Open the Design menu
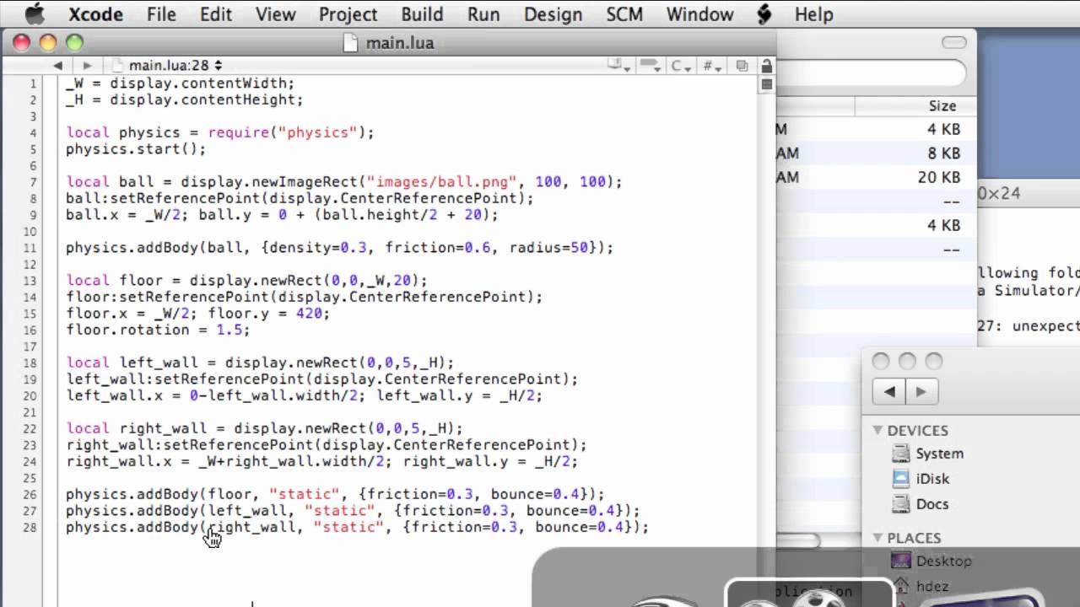Viewport: 1080px width, 607px height. (553, 14)
